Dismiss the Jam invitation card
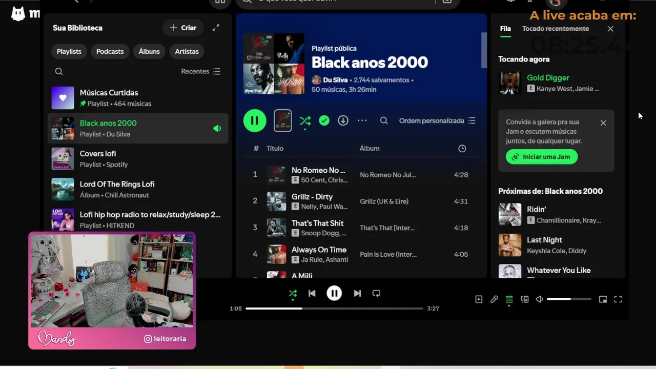Image resolution: width=656 pixels, height=369 pixels. (x=603, y=123)
